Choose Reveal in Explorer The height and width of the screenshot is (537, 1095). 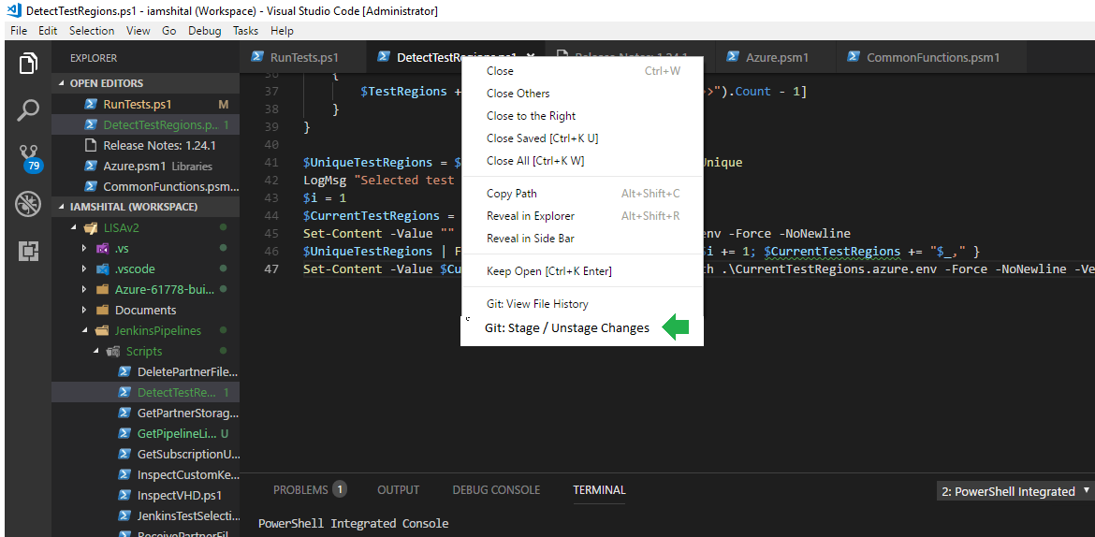(582, 216)
